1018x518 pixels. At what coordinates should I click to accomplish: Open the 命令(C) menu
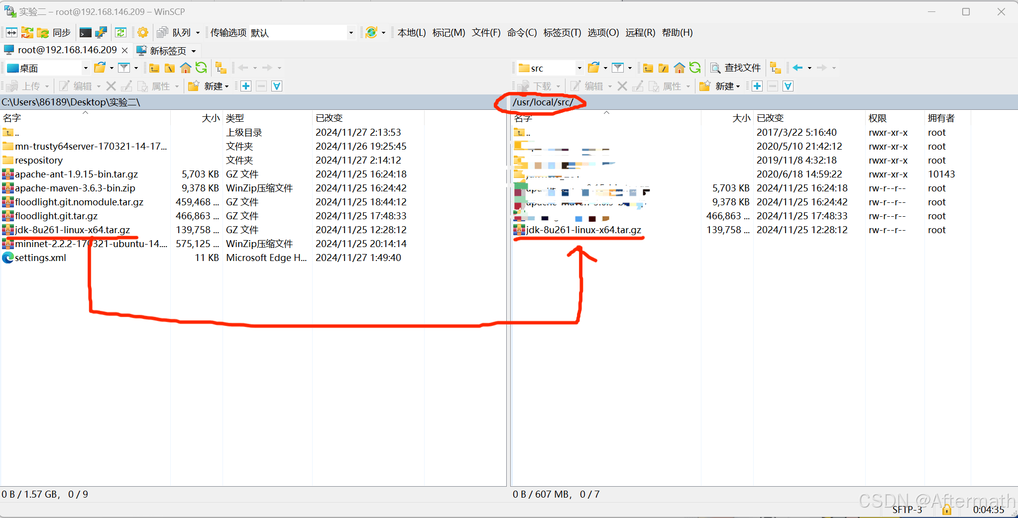click(522, 33)
